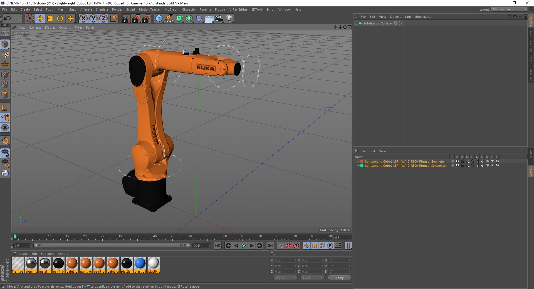Image resolution: width=534 pixels, height=289 pixels.
Task: Select the Transparent material thumbnail
Action: 18,265
